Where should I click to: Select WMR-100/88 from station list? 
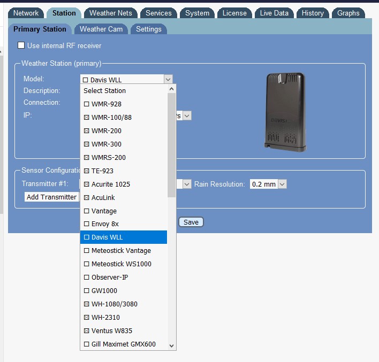124,117
